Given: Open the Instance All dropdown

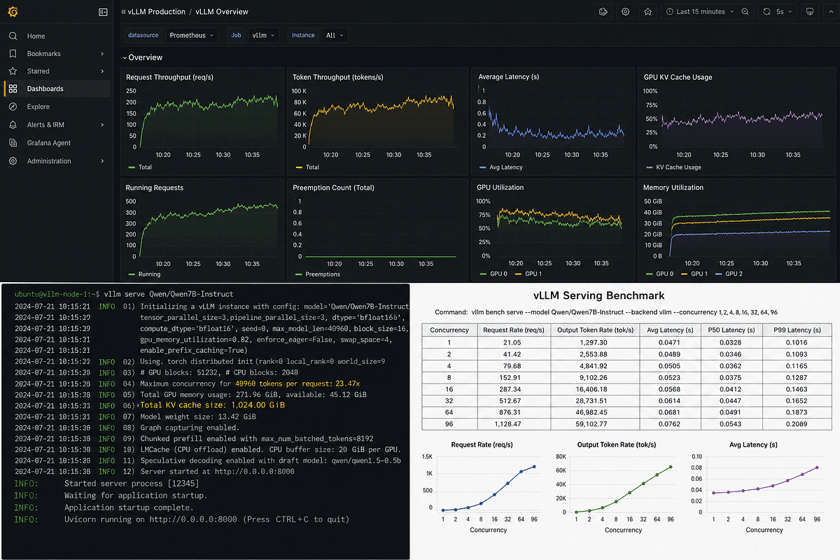Looking at the screenshot, I should 335,35.
